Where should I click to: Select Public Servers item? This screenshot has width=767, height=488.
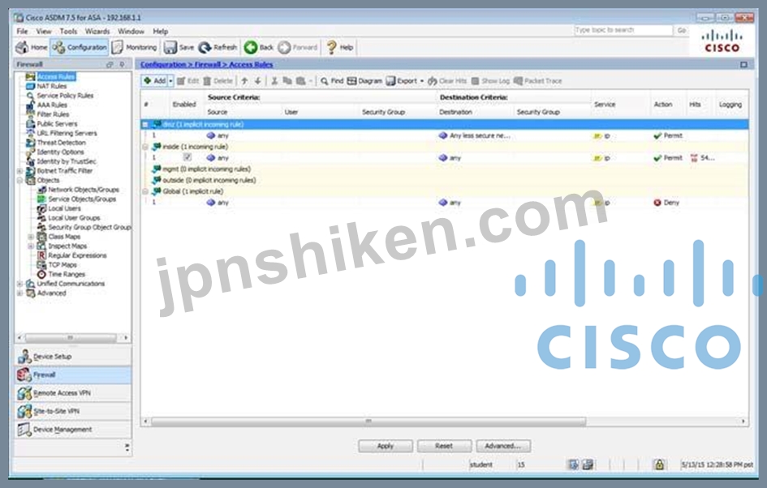coord(57,123)
